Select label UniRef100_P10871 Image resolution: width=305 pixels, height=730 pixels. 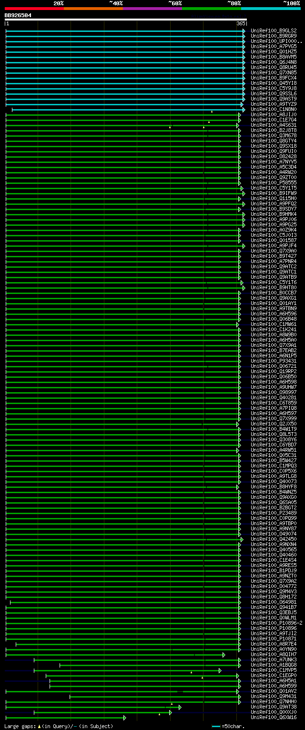(x=274, y=639)
